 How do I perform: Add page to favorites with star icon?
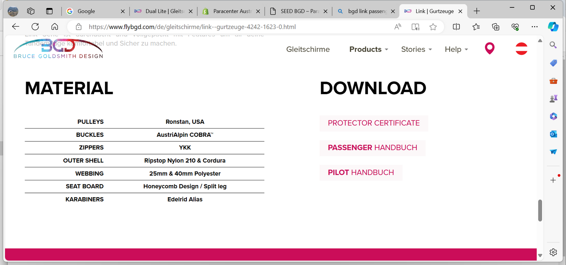pos(433,27)
